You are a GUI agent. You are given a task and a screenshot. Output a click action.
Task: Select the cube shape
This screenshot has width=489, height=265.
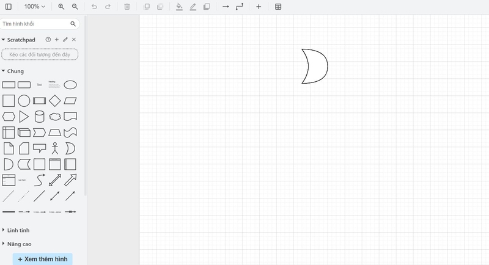click(24, 132)
